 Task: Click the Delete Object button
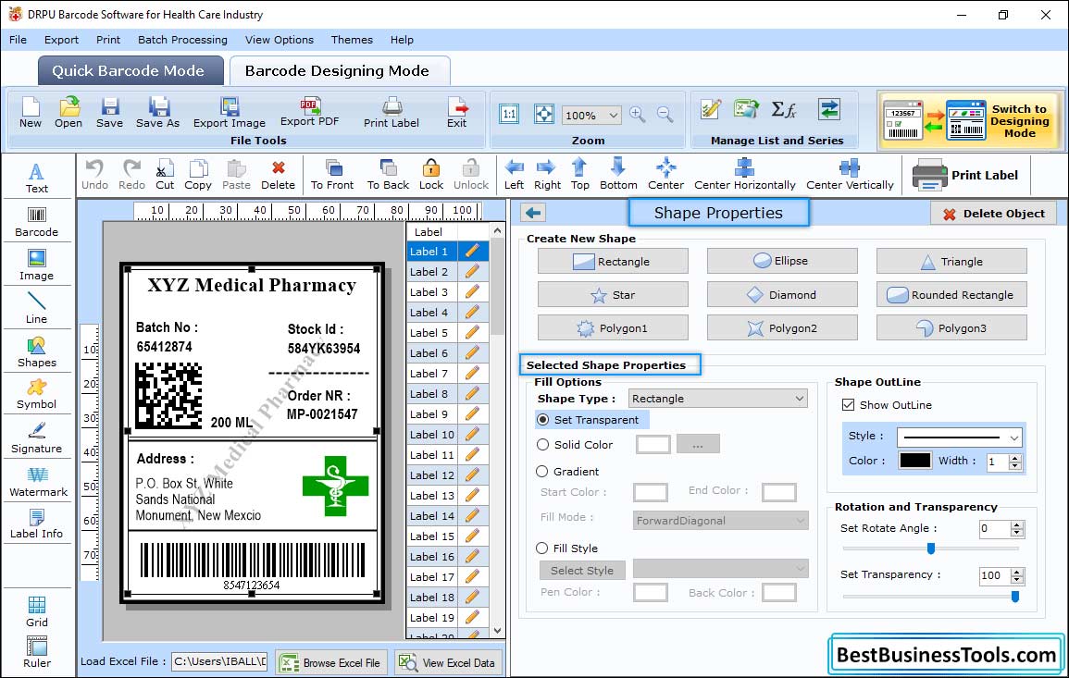point(993,214)
